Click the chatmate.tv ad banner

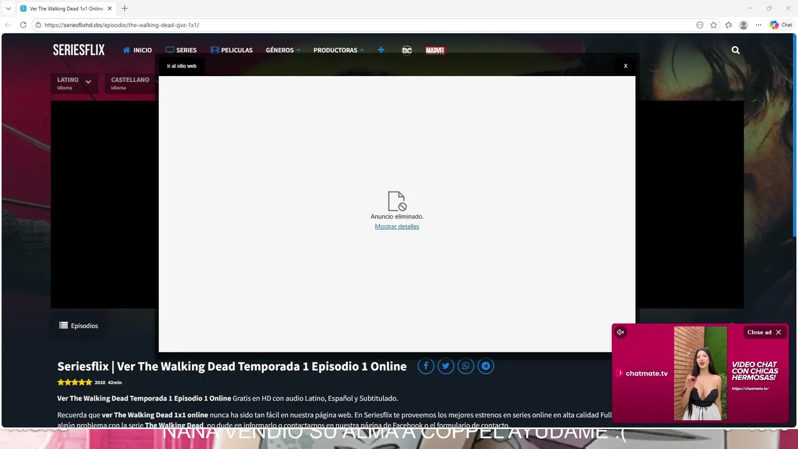click(701, 373)
